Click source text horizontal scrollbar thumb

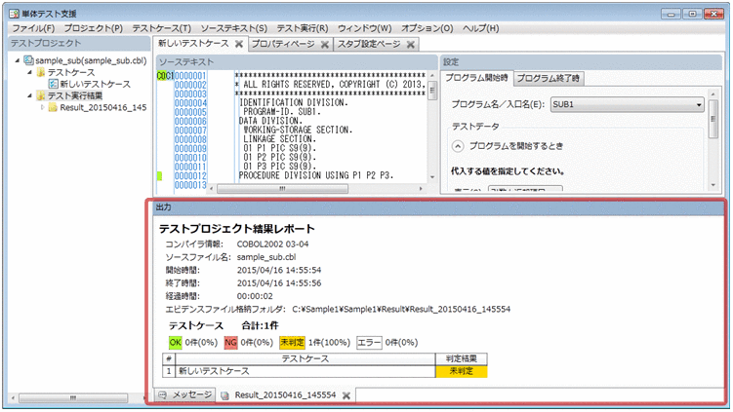coord(282,189)
